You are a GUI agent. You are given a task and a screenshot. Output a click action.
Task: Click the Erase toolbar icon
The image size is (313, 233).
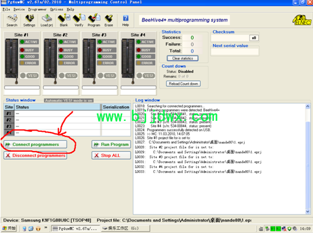coord(108,20)
